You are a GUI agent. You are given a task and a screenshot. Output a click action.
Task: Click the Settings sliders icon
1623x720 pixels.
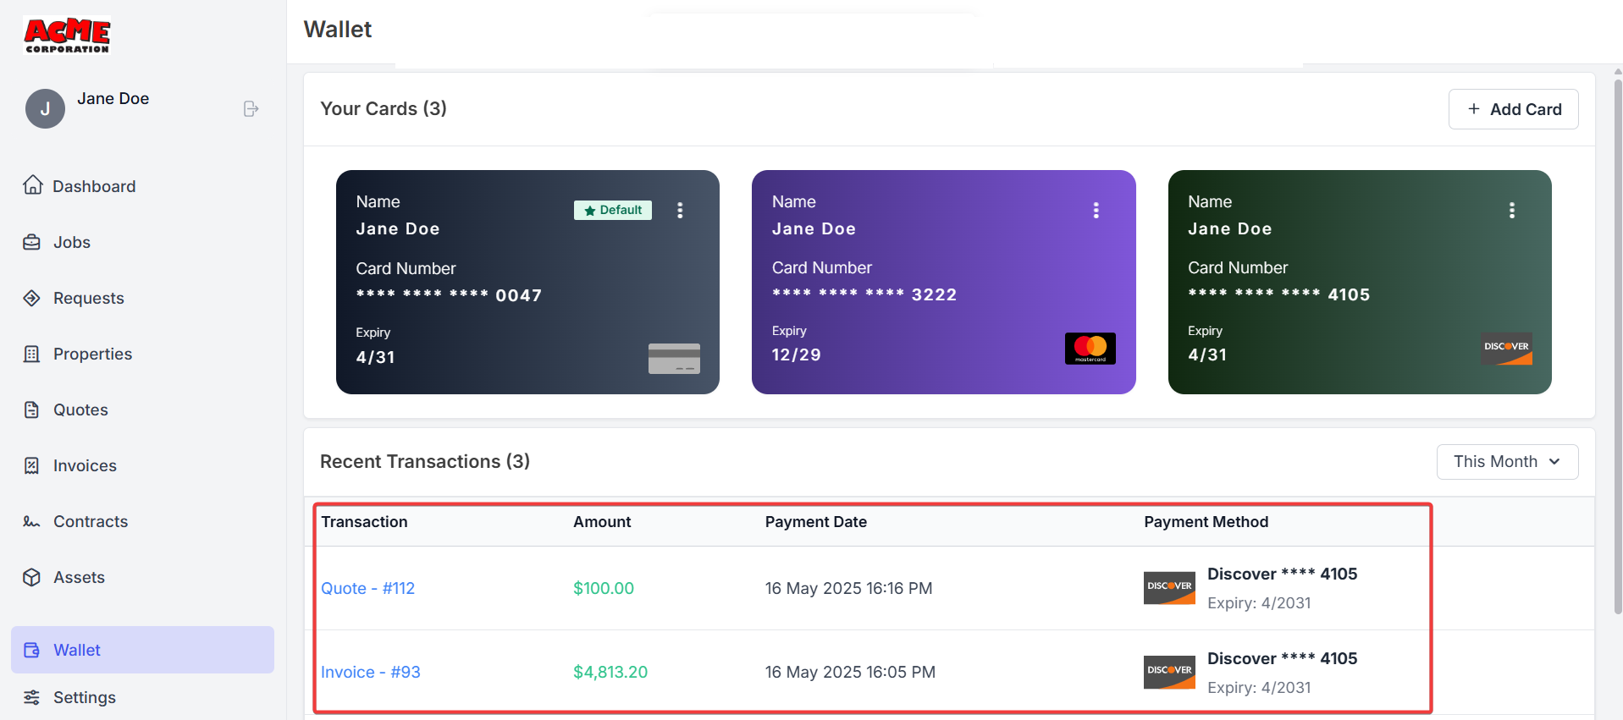coord(32,697)
